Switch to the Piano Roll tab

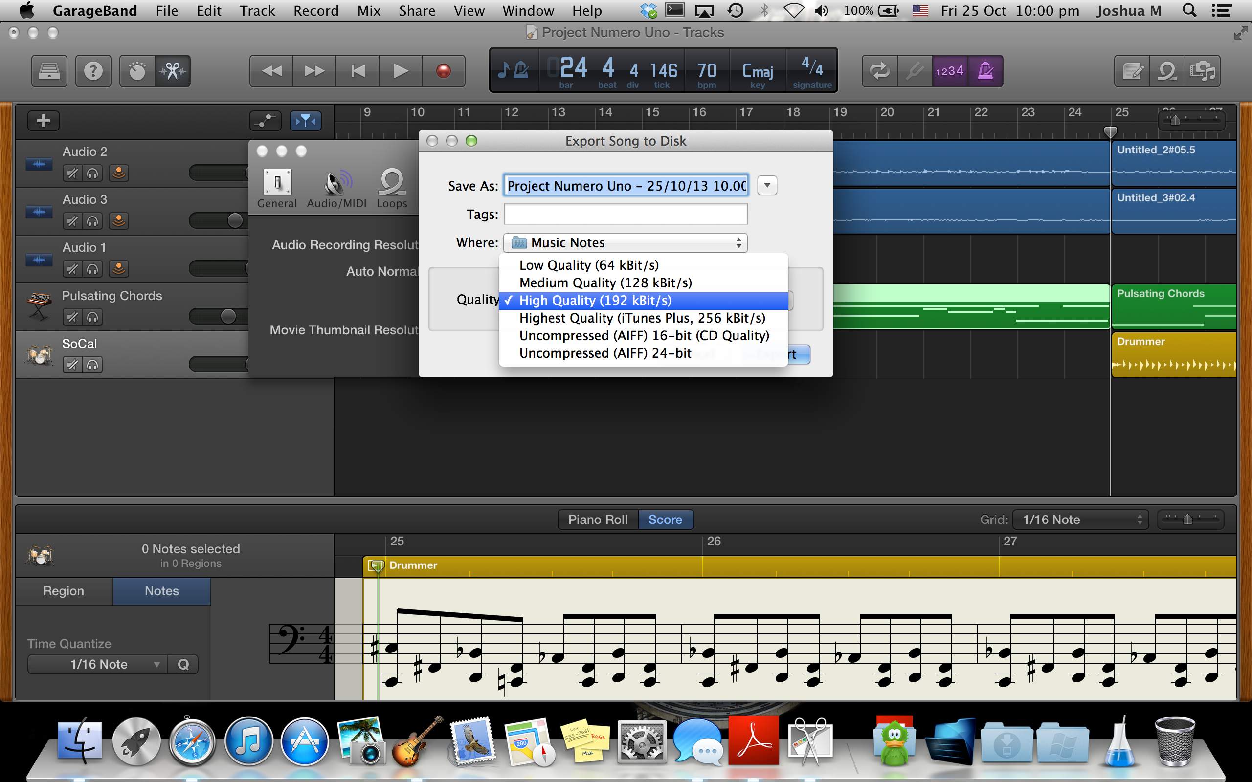(598, 519)
